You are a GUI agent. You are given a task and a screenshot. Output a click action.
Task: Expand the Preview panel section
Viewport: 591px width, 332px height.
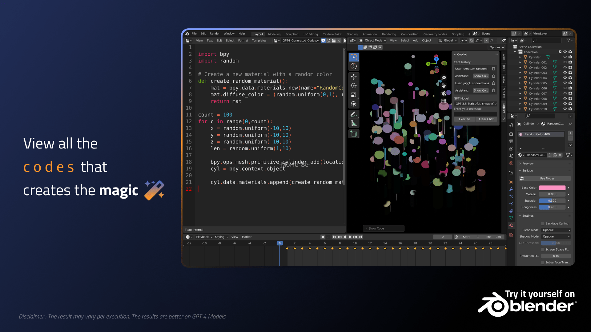pyautogui.click(x=528, y=164)
